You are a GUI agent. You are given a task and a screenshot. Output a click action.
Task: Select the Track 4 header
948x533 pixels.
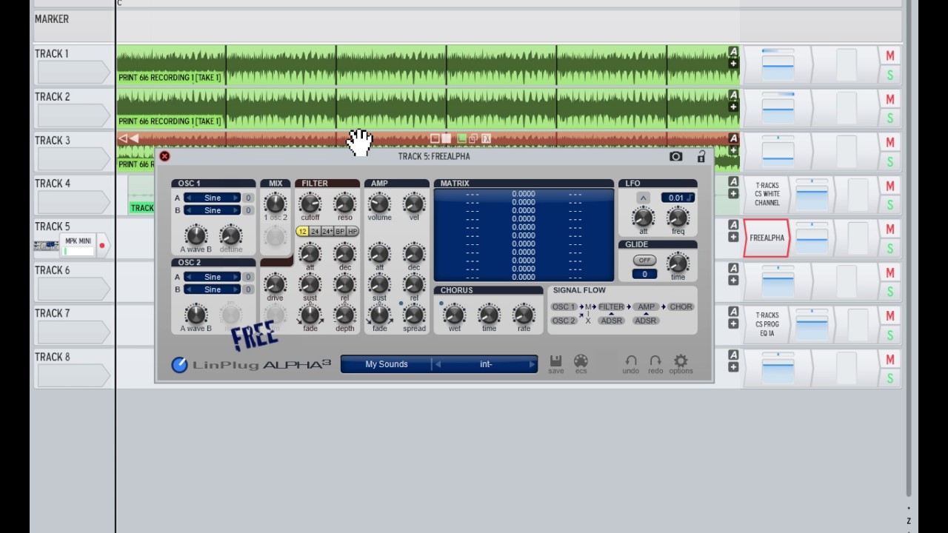pos(73,195)
